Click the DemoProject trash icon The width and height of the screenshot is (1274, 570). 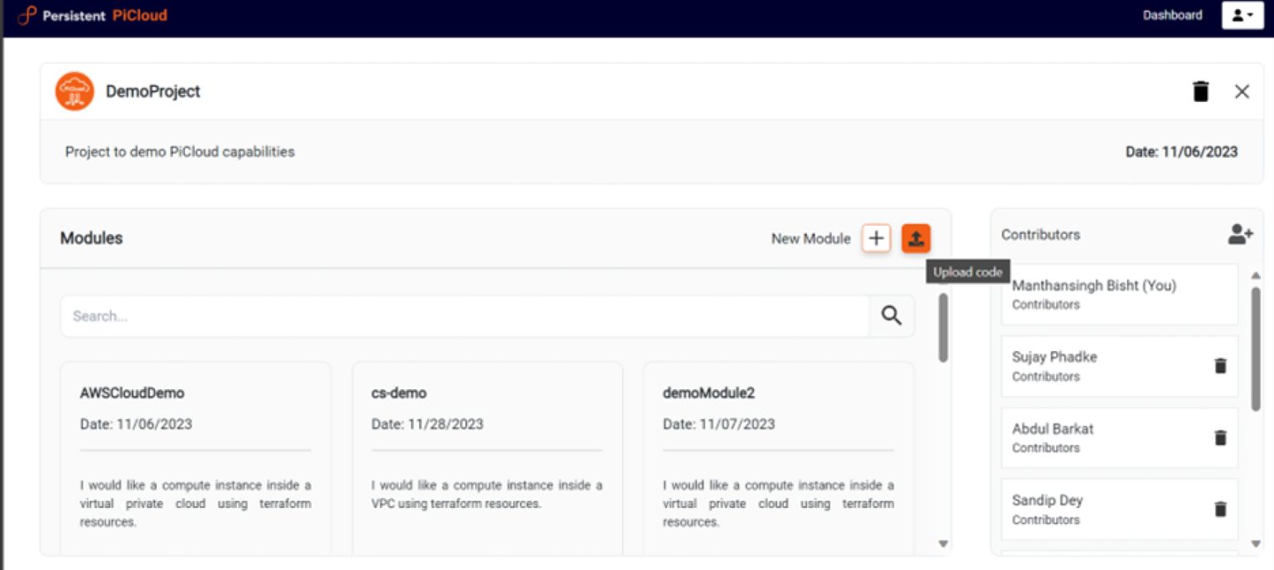click(x=1202, y=91)
